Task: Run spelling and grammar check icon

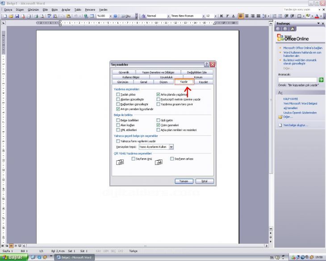Action: point(49,16)
